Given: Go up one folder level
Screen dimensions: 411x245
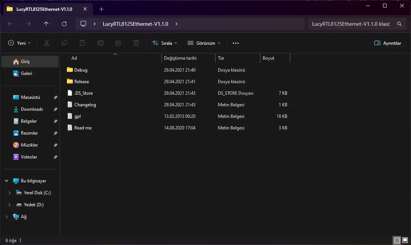Looking at the screenshot, I should tap(46, 24).
